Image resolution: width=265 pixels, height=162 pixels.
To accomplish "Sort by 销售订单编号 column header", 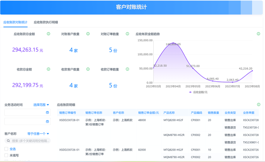I will [68, 113].
